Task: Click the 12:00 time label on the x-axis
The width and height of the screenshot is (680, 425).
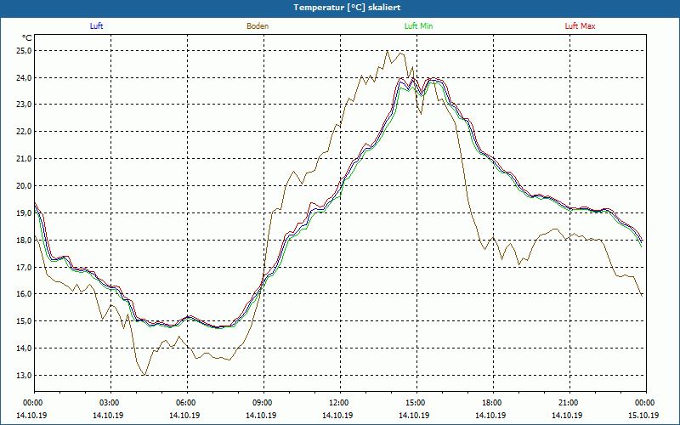Action: click(337, 403)
